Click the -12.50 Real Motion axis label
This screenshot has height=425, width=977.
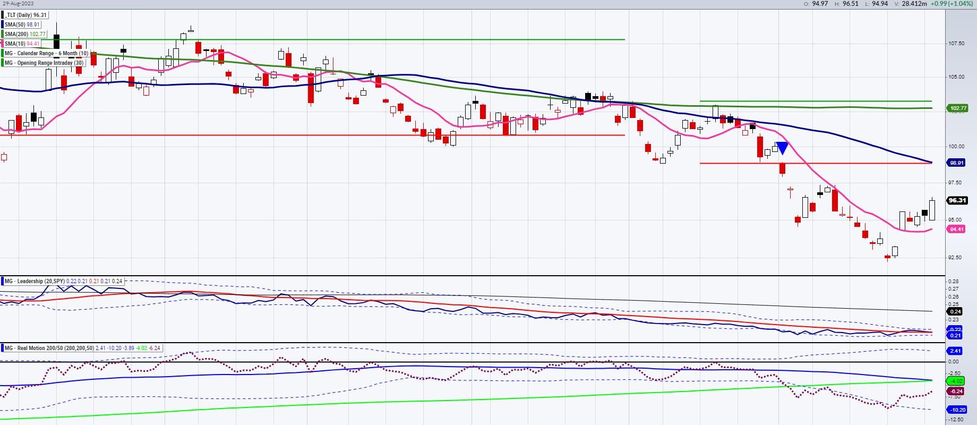pyautogui.click(x=956, y=419)
